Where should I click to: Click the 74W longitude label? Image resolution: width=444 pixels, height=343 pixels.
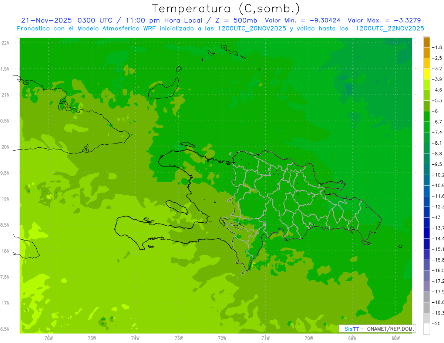(135, 338)
